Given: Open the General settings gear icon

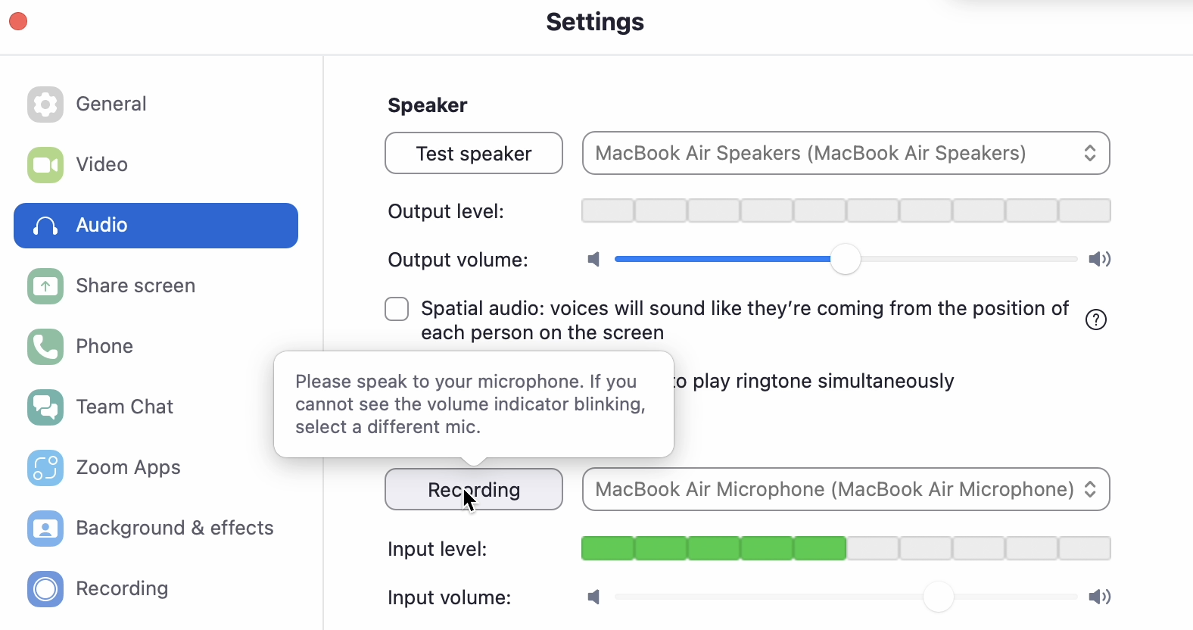Looking at the screenshot, I should tap(45, 104).
